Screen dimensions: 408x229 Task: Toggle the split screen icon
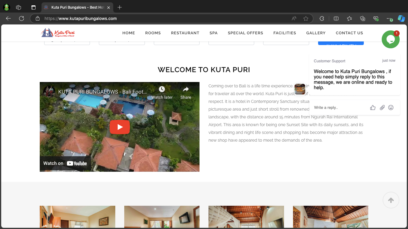(336, 18)
